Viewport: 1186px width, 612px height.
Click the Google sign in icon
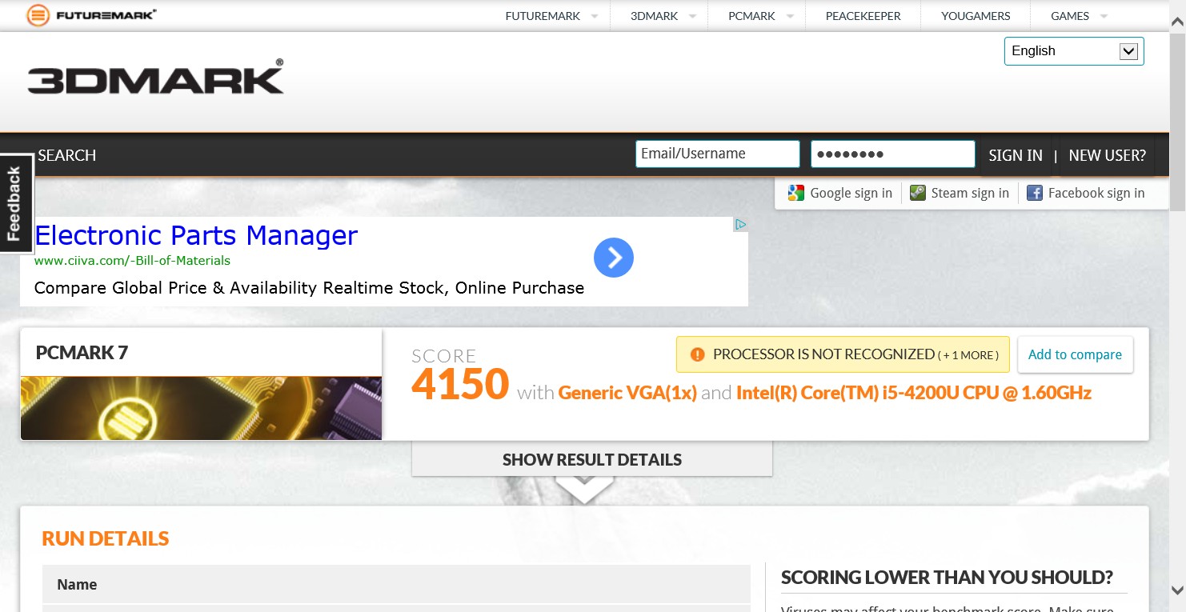coord(795,193)
